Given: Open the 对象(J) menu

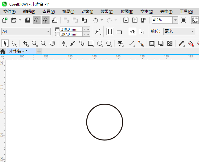Looking at the screenshot, I should (x=88, y=12).
